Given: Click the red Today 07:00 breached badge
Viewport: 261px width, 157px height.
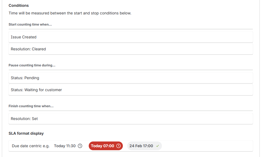Looking at the screenshot, I should coord(106,146).
